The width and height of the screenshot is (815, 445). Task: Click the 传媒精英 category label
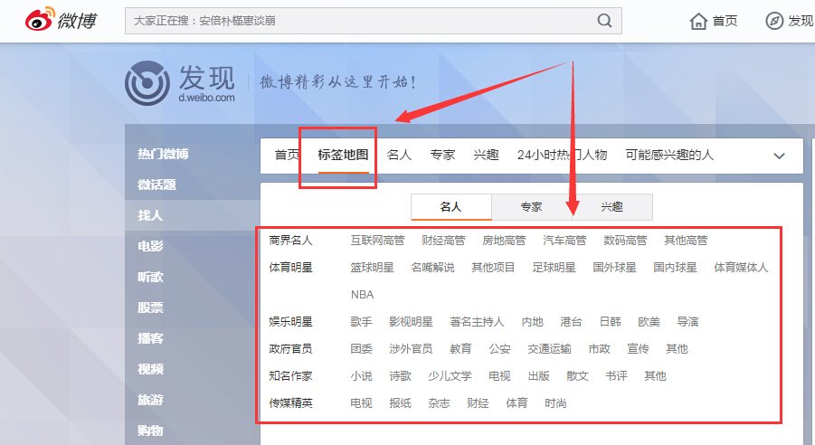pos(290,402)
